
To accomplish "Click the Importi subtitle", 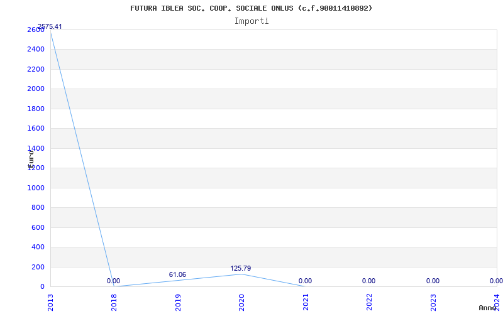I will (x=251, y=21).
